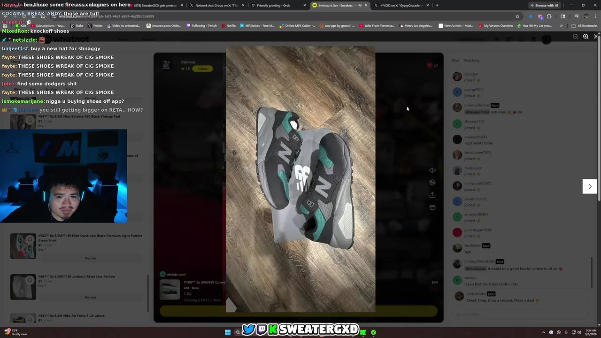Zoom in on the sneaker photo
Screen dimensions: 601x338
[x=586, y=37]
